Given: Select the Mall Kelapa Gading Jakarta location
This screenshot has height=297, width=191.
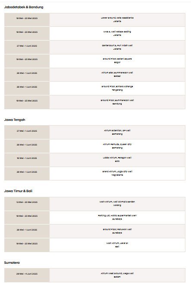Looking at the screenshot, I should pos(117,34).
